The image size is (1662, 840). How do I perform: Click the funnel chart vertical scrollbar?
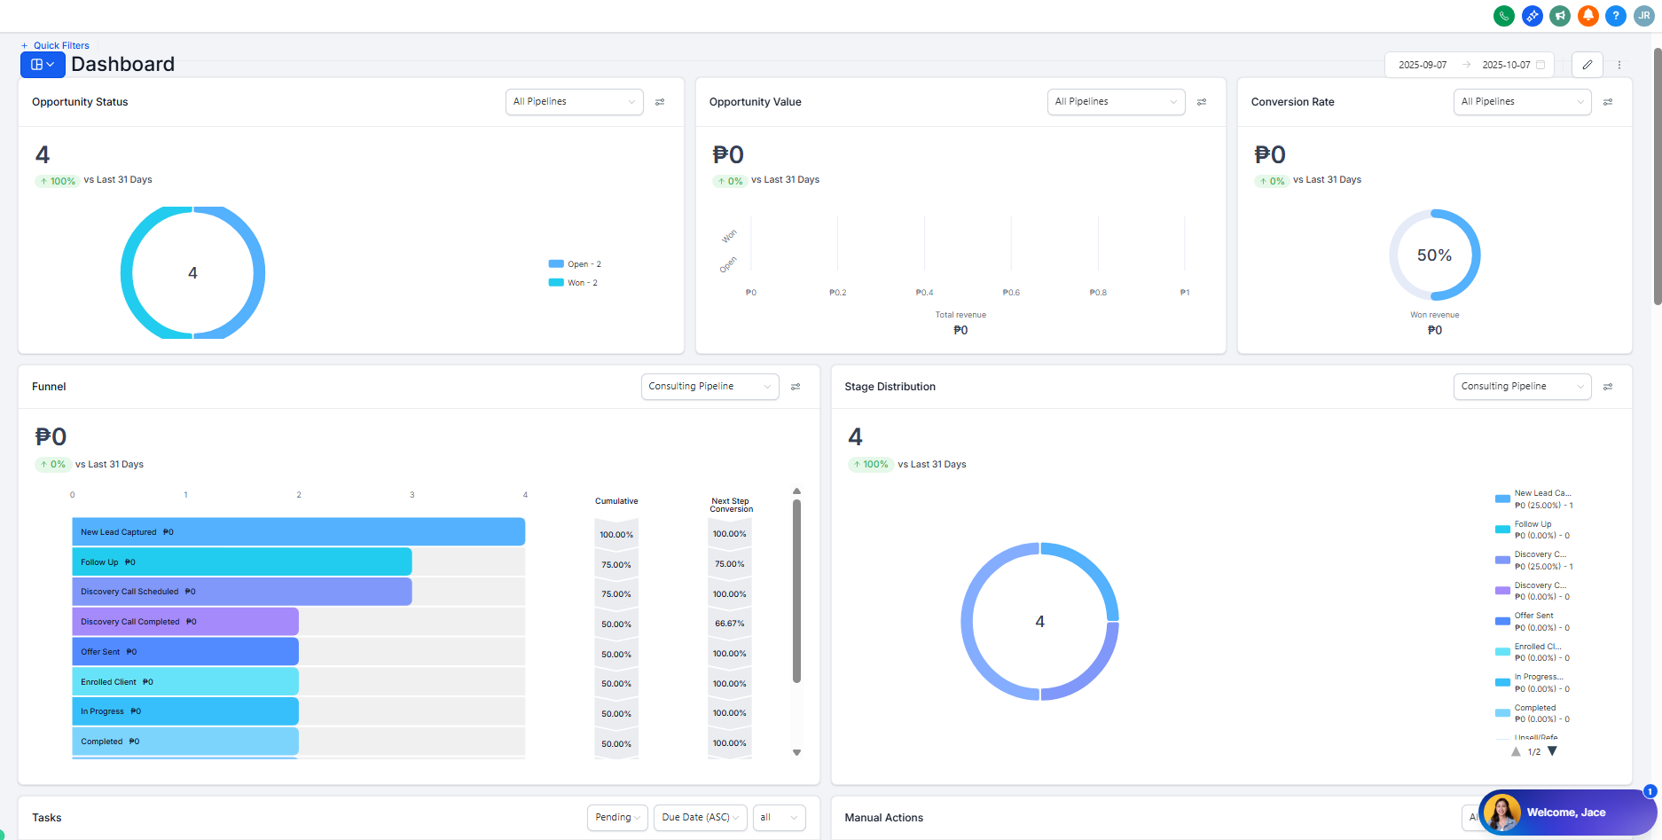(x=796, y=591)
